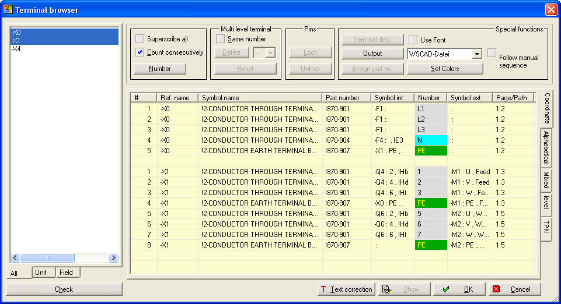Tick the Same number checkbox
This screenshot has width=561, height=304.
[221, 38]
